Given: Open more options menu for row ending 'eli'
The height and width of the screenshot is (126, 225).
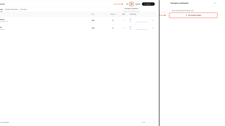Looking at the screenshot, I should [153, 28].
